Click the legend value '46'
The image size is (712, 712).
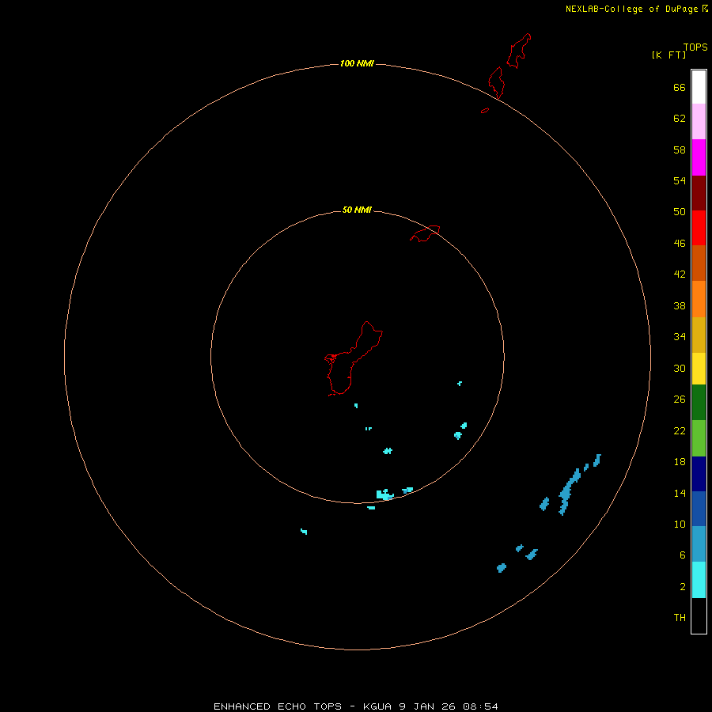680,243
